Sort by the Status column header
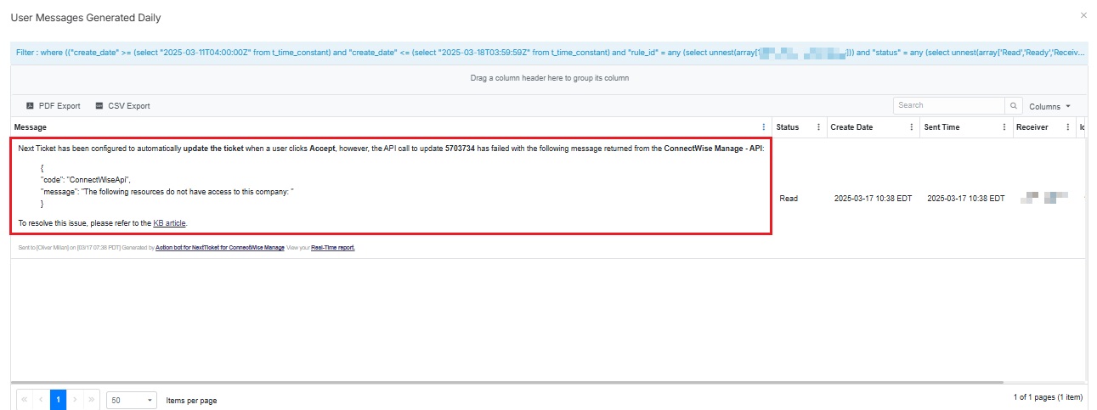This screenshot has width=1097, height=410. (788, 127)
